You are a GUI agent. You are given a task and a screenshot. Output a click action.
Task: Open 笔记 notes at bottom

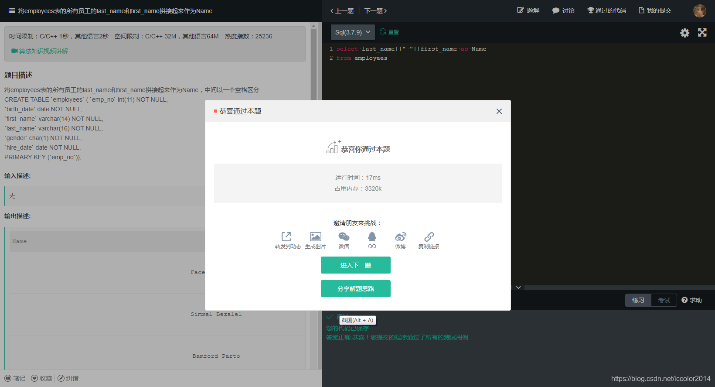(15, 378)
